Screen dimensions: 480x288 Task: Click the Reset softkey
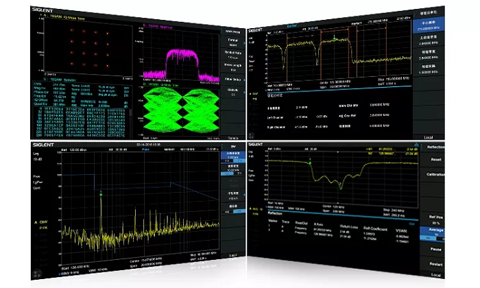click(436, 160)
